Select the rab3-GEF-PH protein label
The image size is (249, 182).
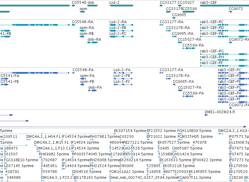pyautogui.click(x=230, y=93)
